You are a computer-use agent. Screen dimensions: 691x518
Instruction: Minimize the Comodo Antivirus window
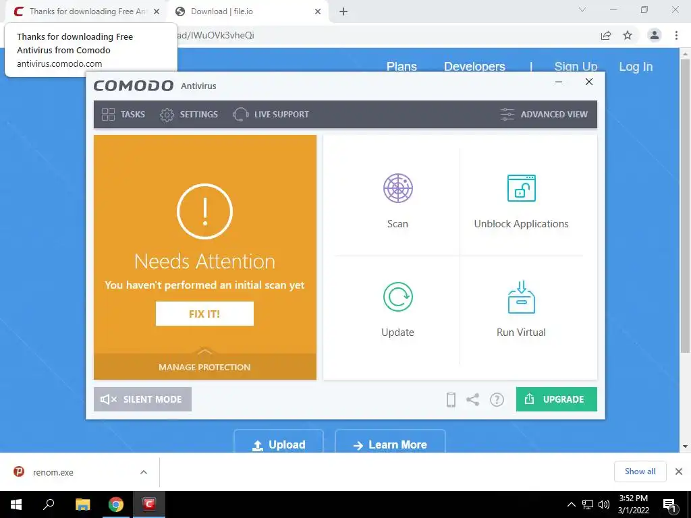click(559, 82)
